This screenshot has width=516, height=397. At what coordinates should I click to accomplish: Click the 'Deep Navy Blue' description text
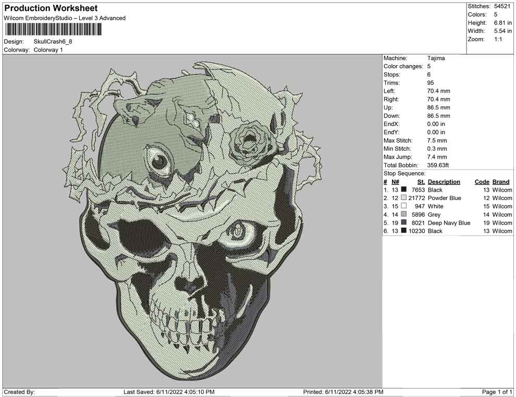[x=449, y=222]
